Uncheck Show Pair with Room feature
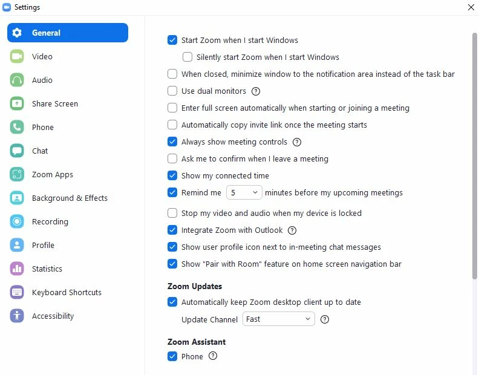The width and height of the screenshot is (479, 375). [x=172, y=264]
